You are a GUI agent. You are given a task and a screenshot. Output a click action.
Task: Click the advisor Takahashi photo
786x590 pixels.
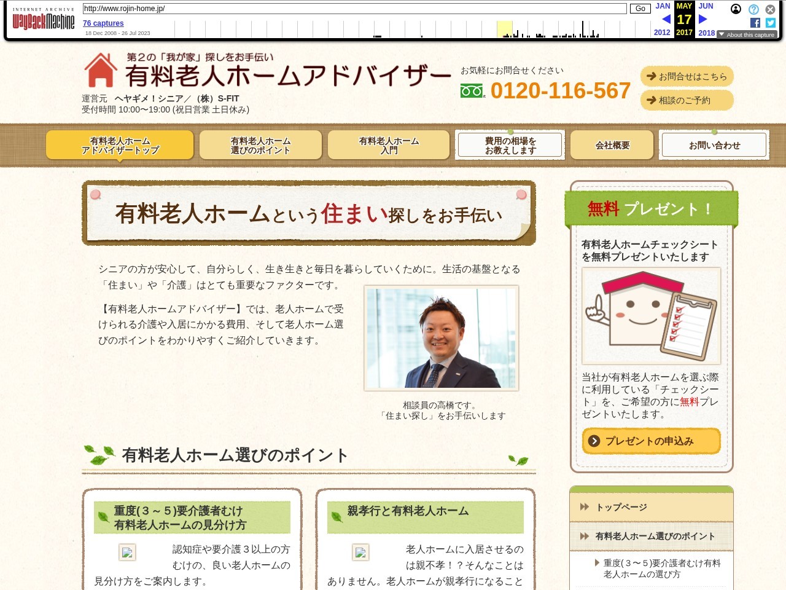point(441,338)
